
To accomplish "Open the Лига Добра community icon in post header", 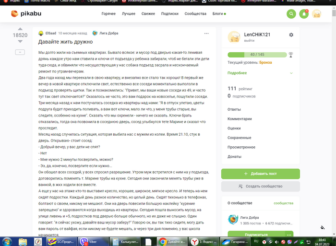I will [95, 33].
